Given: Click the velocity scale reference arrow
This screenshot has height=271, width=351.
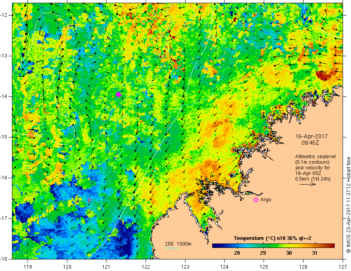Looking at the screenshot, I should click(308, 184).
